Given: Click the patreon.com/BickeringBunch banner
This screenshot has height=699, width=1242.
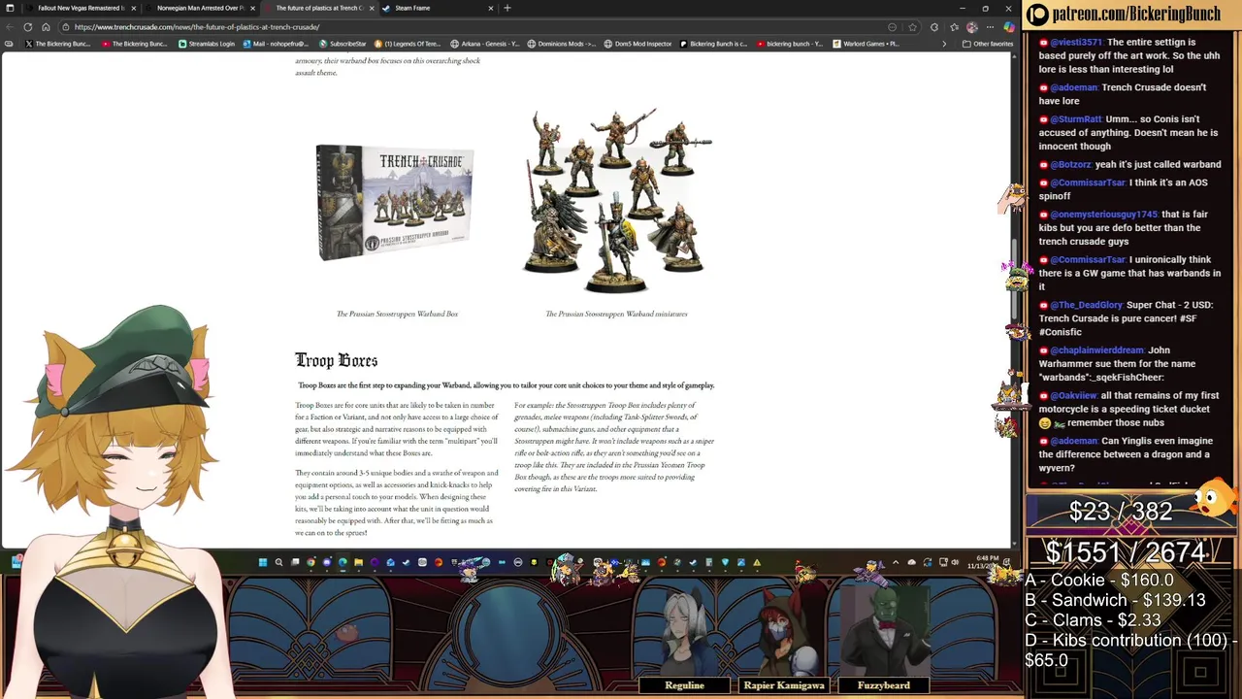Looking at the screenshot, I should tap(1132, 15).
